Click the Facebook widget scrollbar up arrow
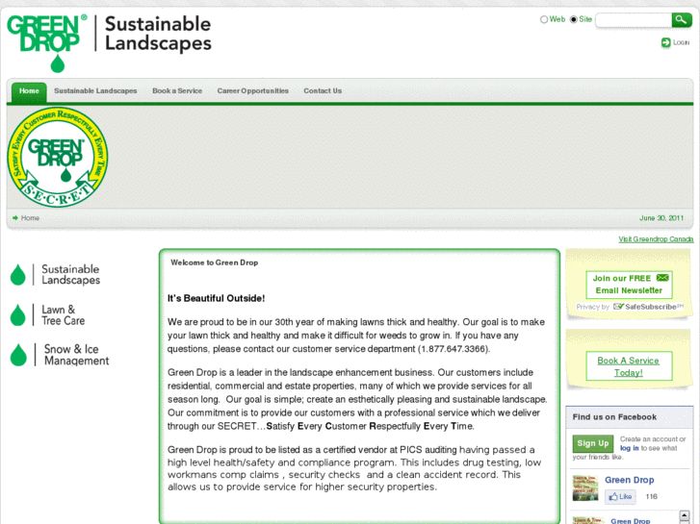 [x=684, y=515]
